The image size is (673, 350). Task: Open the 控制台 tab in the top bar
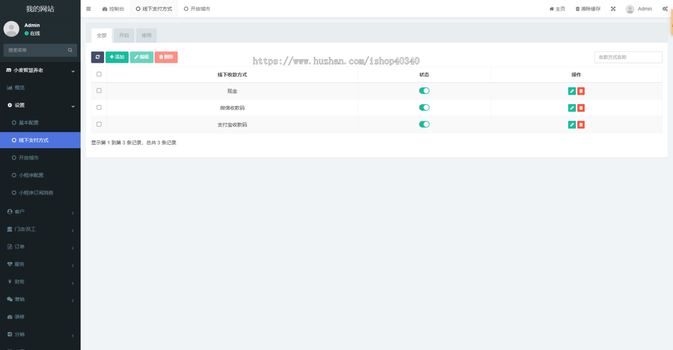pos(113,9)
